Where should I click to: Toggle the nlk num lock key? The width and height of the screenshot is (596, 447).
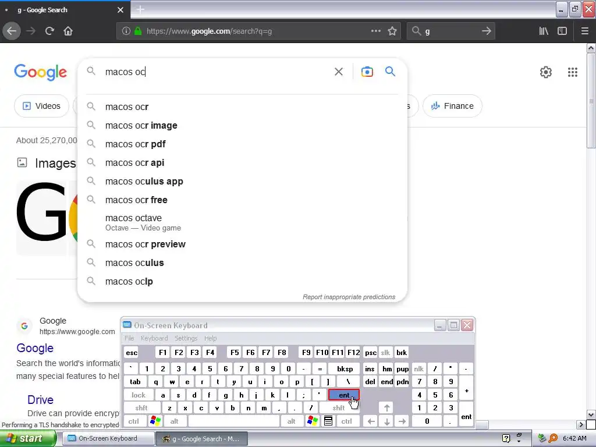click(x=418, y=368)
